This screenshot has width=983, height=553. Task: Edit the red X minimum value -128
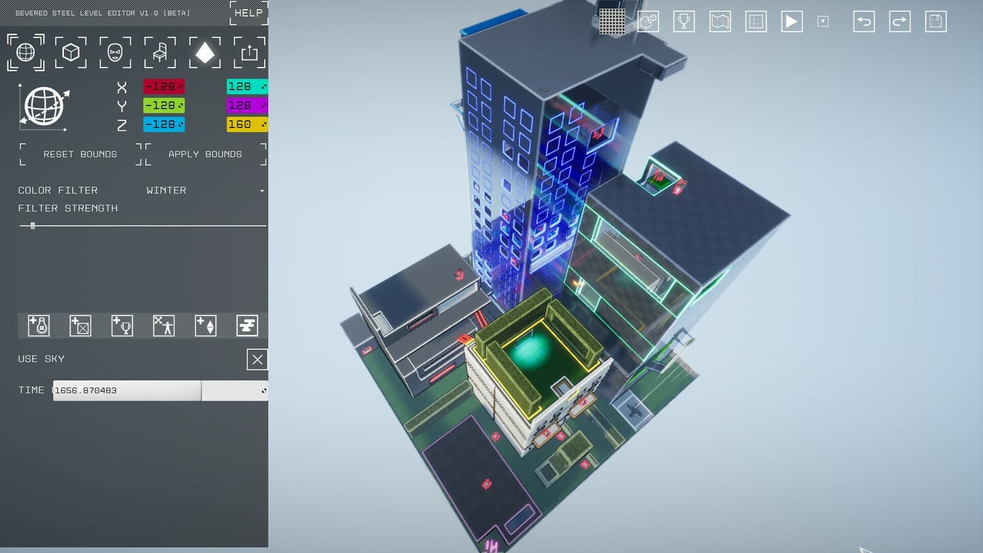pos(164,87)
